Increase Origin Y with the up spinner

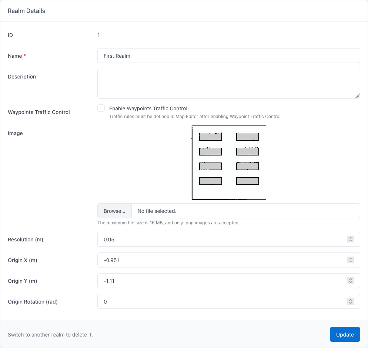351,279
